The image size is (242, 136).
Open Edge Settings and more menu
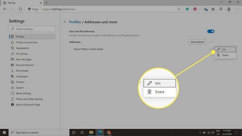(x=237, y=9)
